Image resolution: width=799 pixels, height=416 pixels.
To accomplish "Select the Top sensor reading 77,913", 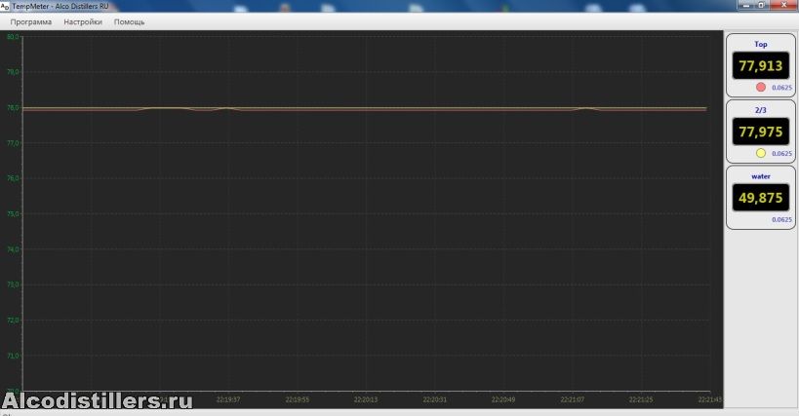I will 761,66.
